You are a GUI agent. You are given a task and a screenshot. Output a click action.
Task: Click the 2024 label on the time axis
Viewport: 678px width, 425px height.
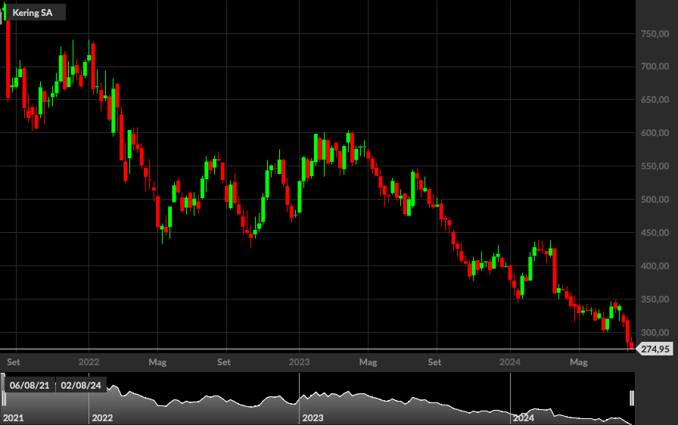point(510,362)
